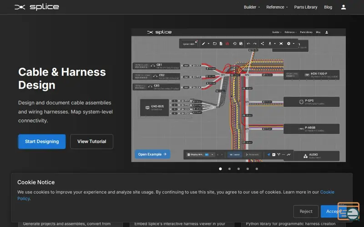364x227 pixels.
Task: Select the fifth carousel dot
Action: tap(257, 169)
